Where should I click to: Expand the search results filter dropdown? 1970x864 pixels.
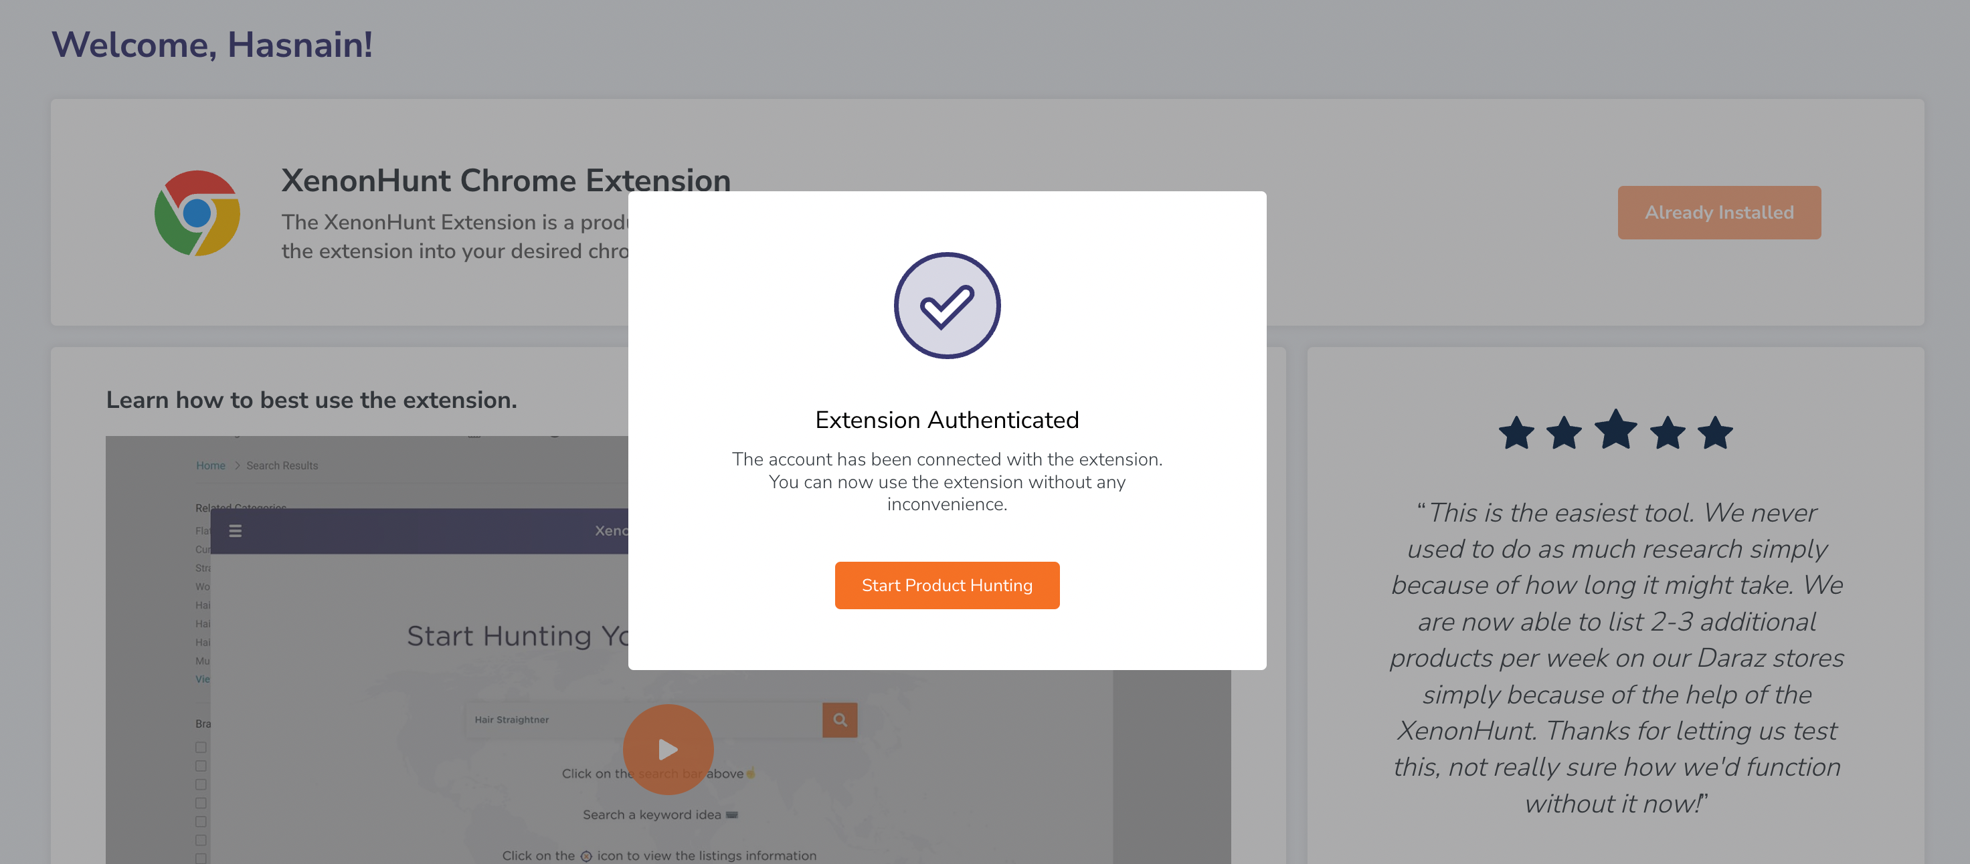point(236,531)
